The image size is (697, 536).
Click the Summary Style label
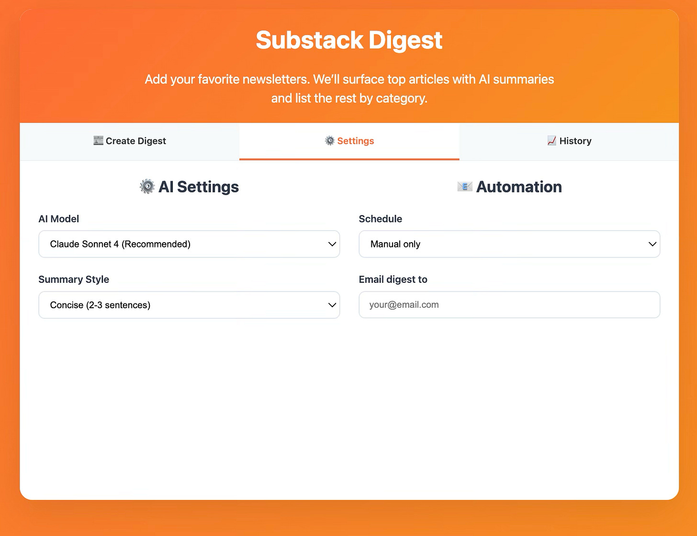[x=74, y=279]
